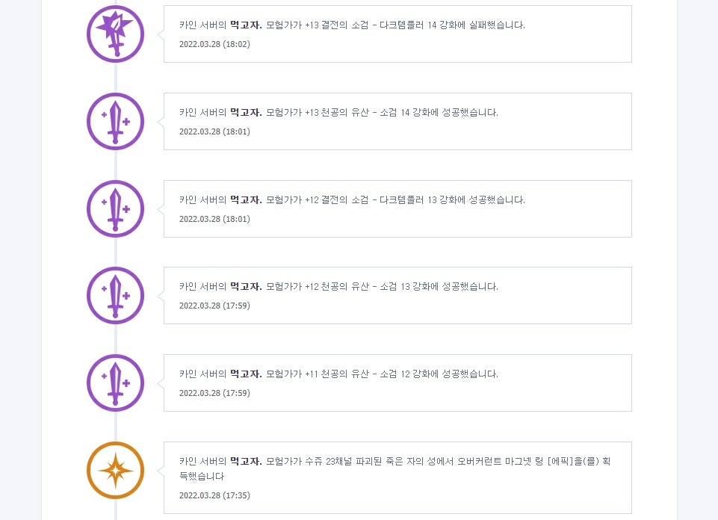
Task: Click the 2022.03.28 (17:35) timestamp
Action: coord(214,495)
